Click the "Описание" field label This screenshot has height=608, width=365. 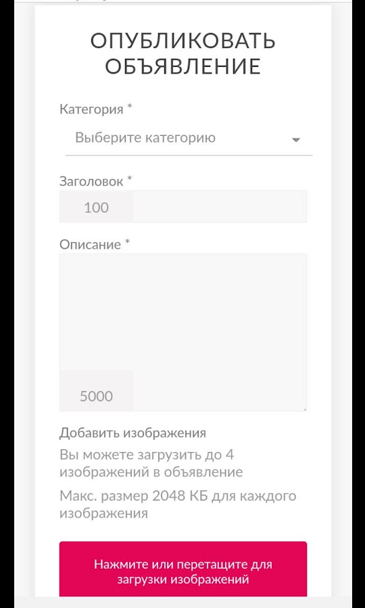pos(90,245)
